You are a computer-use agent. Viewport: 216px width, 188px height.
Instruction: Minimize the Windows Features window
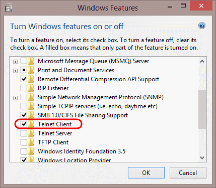170,7
